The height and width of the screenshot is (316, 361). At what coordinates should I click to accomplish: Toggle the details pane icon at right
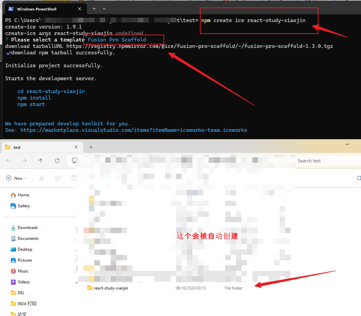pos(359,178)
